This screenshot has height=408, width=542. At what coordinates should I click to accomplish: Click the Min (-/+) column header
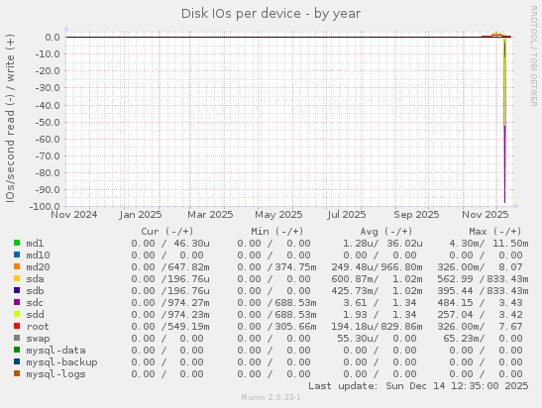coord(277,231)
